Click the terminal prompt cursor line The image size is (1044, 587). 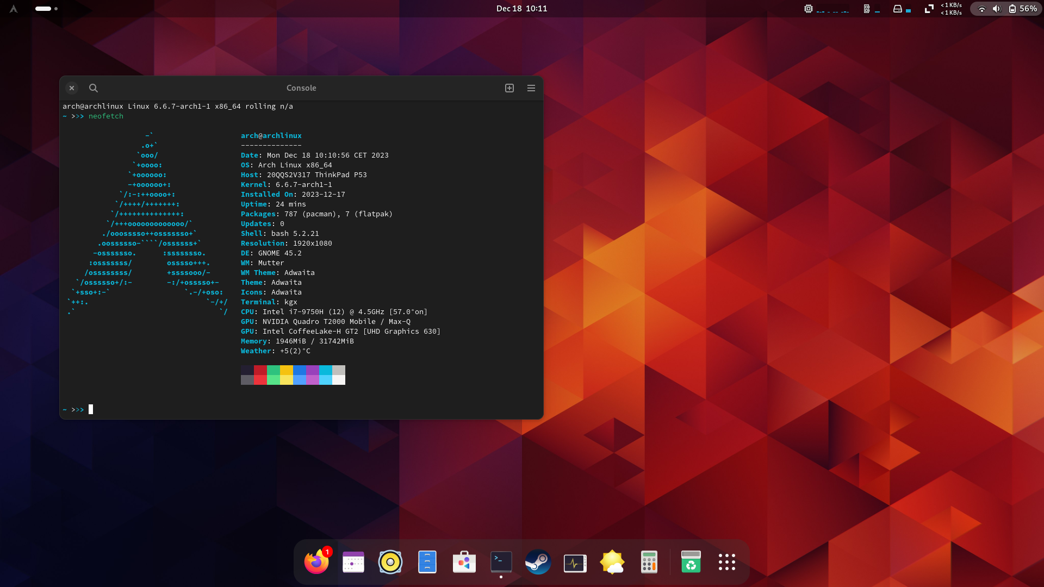pos(78,409)
